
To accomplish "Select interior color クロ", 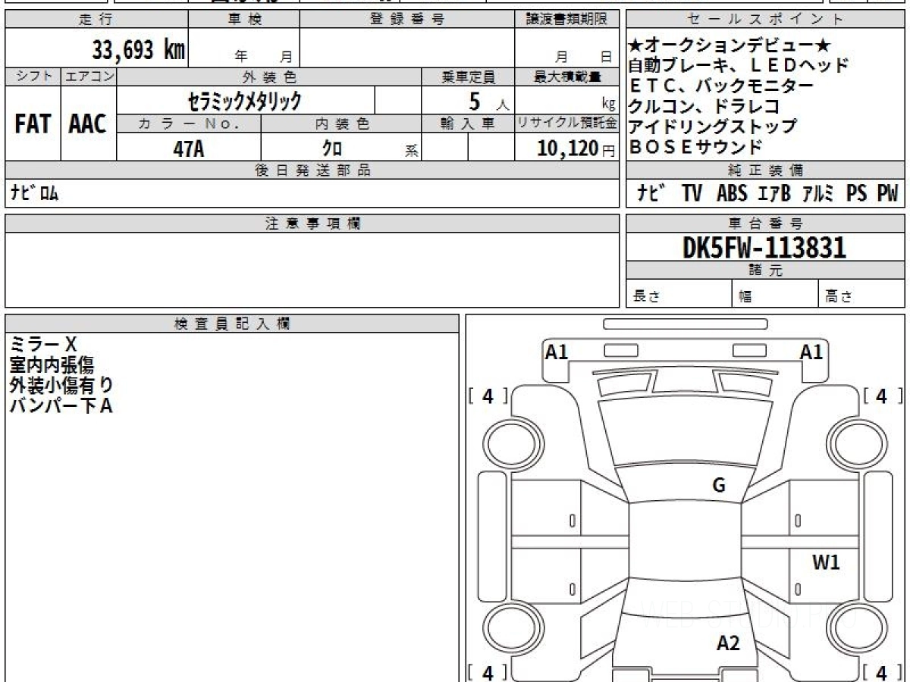I will (x=331, y=149).
